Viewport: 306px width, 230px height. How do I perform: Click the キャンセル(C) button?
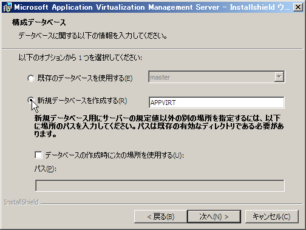271,217
